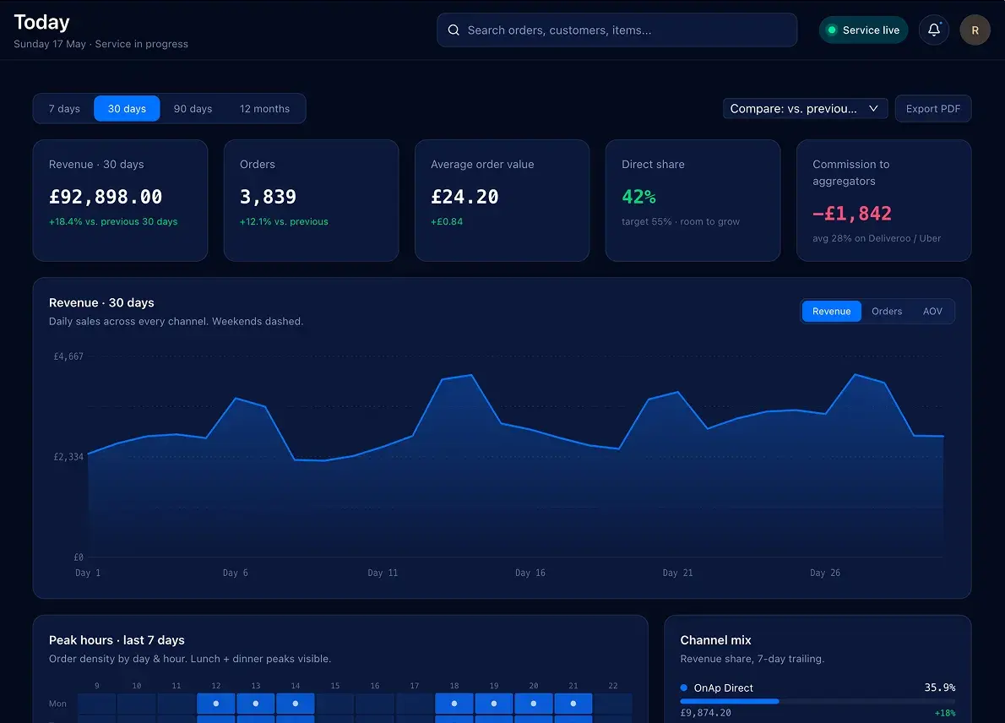Click the £24.20 average order value
This screenshot has width=1005, height=723.
(x=464, y=197)
